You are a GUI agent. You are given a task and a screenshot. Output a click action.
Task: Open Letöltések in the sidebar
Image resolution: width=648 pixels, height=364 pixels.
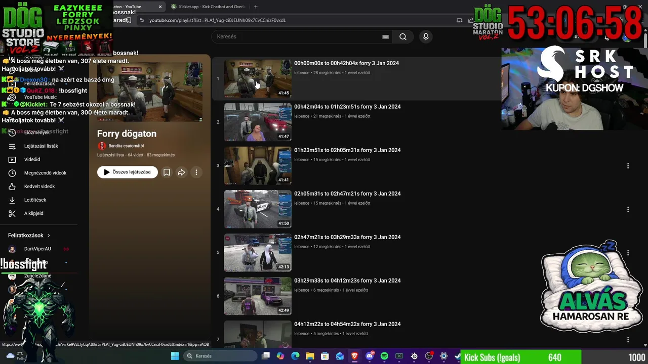35,200
